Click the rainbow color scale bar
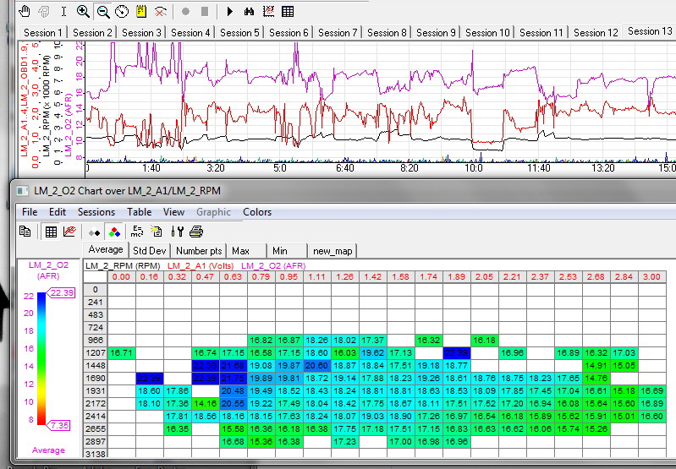Viewport: 676px width, 469px height. (x=41, y=358)
